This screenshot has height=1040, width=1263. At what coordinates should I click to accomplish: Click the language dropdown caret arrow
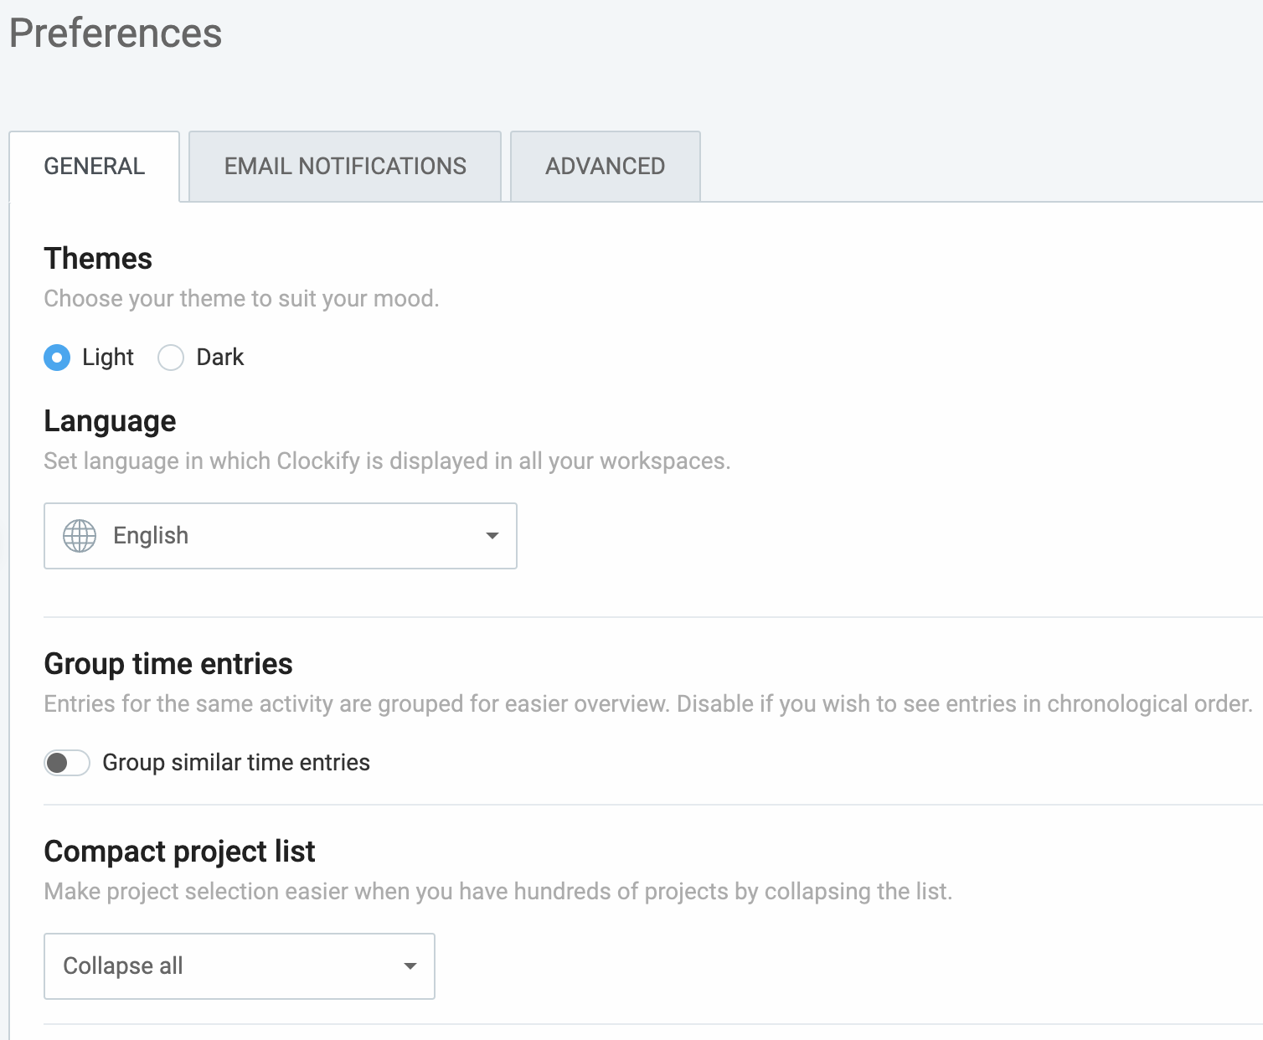pos(492,536)
